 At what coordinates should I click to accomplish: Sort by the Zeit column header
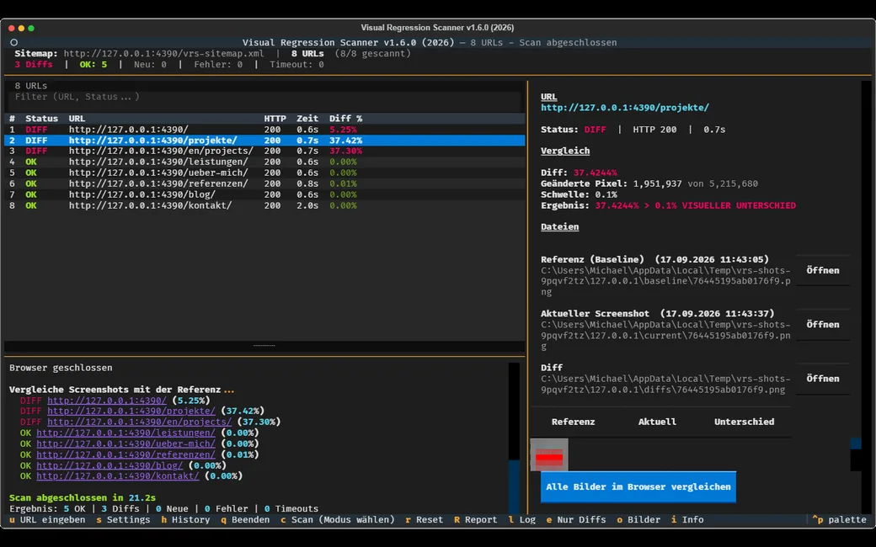[x=307, y=119]
